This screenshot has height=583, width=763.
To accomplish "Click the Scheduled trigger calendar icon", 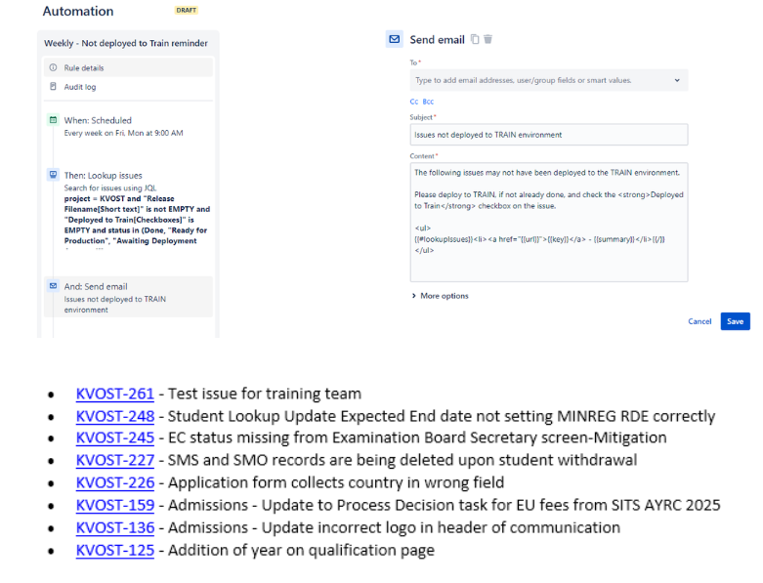I will click(x=53, y=119).
